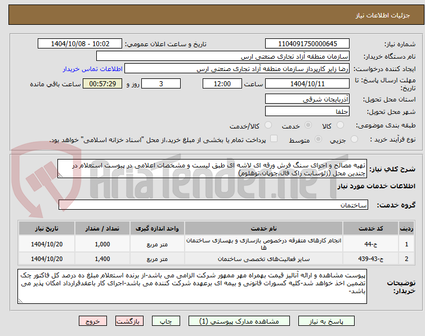The width and height of the screenshot is (425, 336).
Task: Click the ردیف column header
Action: point(406,228)
